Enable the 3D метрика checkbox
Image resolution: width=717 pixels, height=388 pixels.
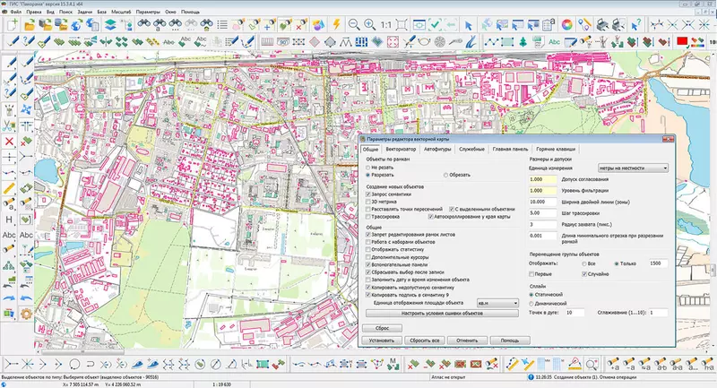coord(367,202)
